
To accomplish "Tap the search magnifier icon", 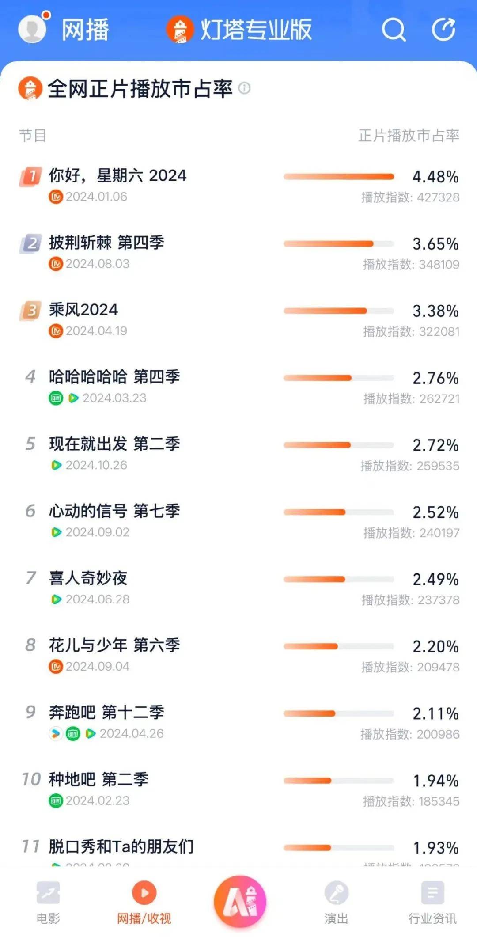I will point(394,30).
